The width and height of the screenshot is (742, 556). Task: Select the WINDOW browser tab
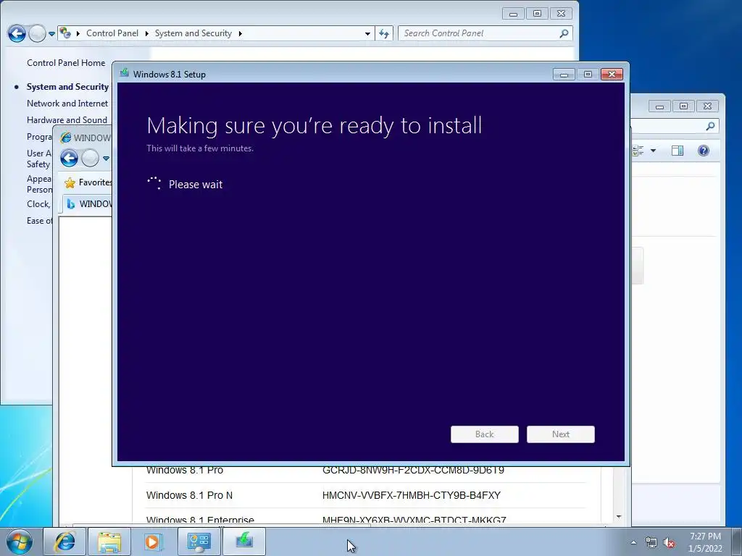coord(88,203)
